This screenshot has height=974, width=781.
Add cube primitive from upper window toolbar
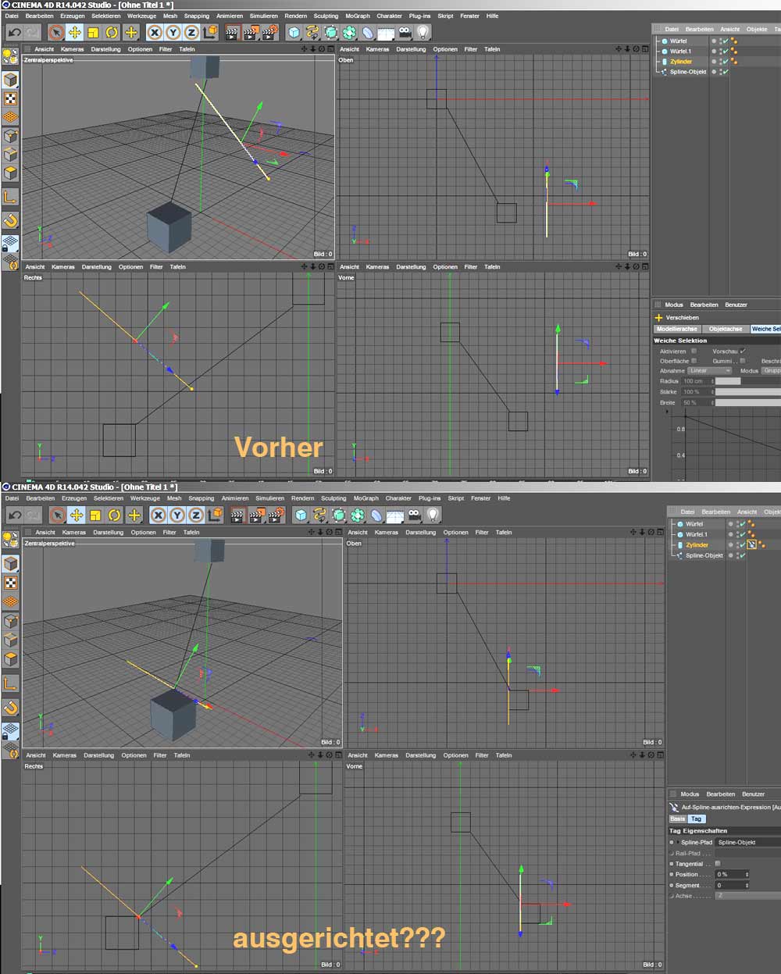click(x=294, y=32)
